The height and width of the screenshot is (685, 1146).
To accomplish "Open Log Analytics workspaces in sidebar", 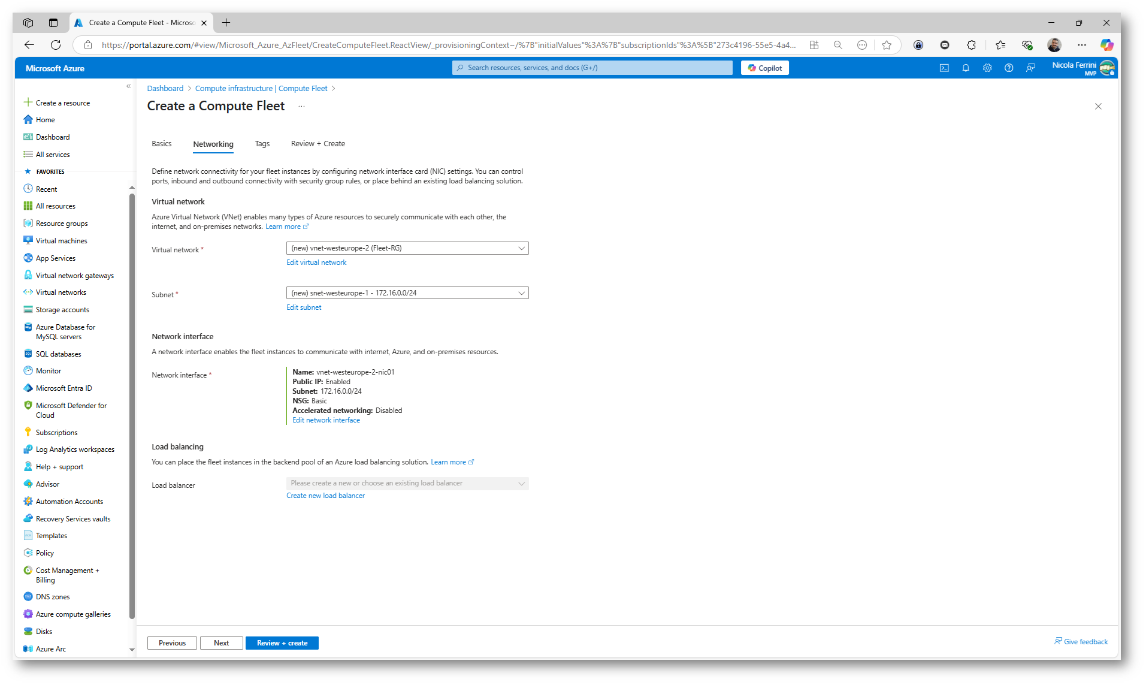I will coord(75,449).
